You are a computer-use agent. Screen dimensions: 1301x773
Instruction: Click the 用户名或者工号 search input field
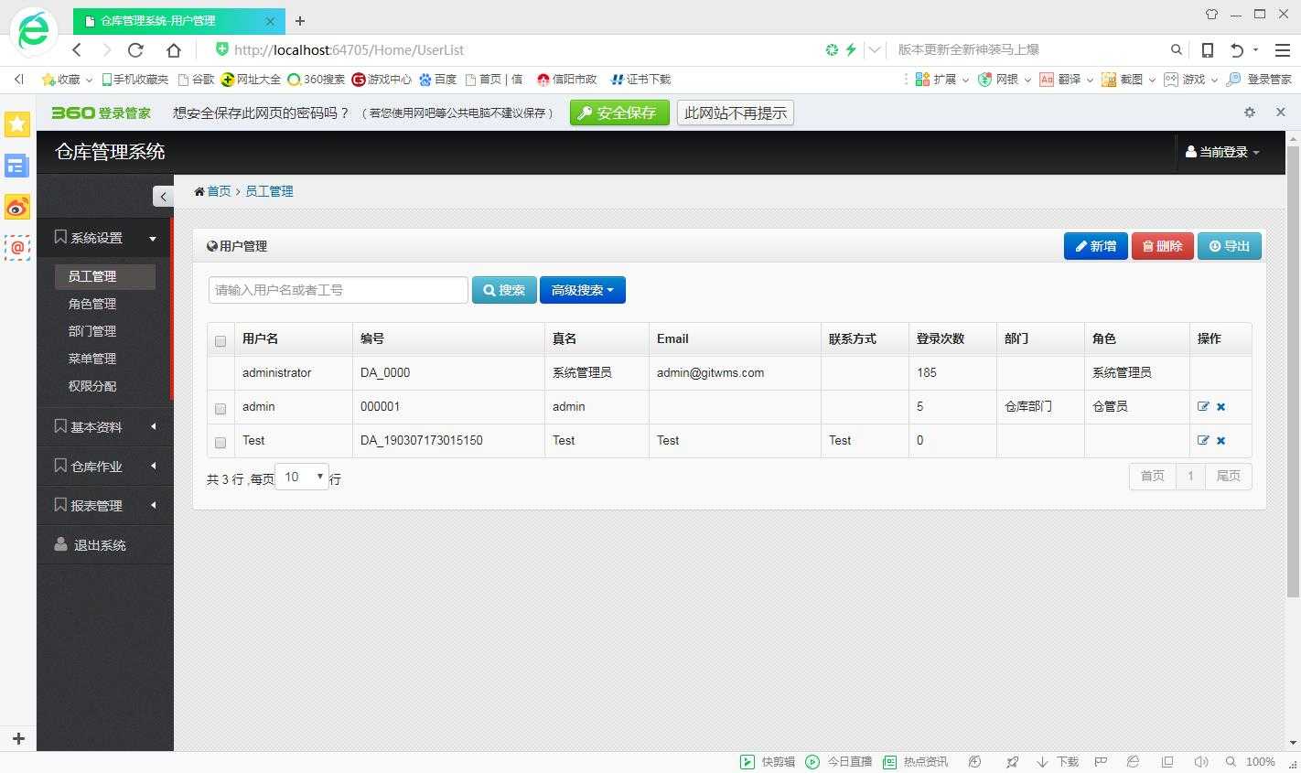(x=339, y=290)
